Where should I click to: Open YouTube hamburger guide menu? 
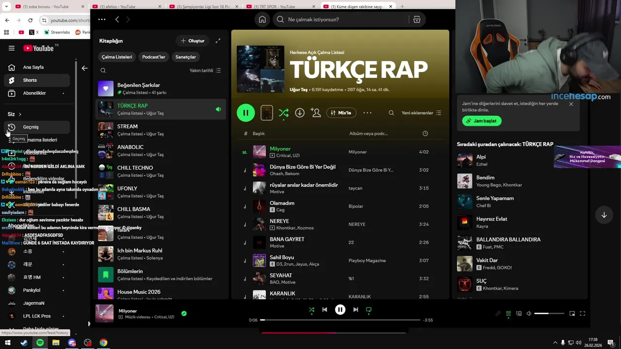pyautogui.click(x=12, y=48)
